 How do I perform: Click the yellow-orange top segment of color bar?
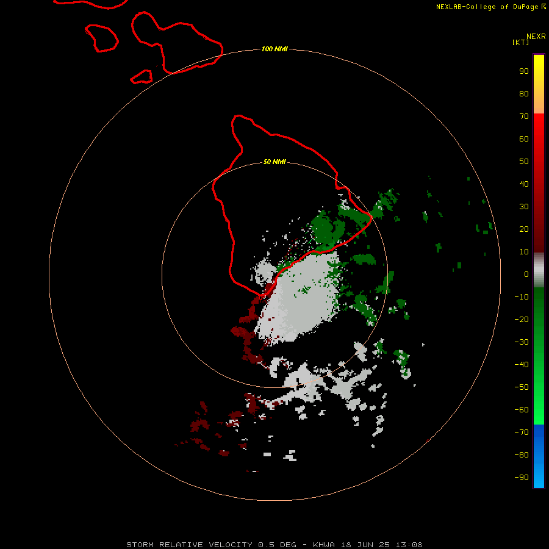pos(539,84)
